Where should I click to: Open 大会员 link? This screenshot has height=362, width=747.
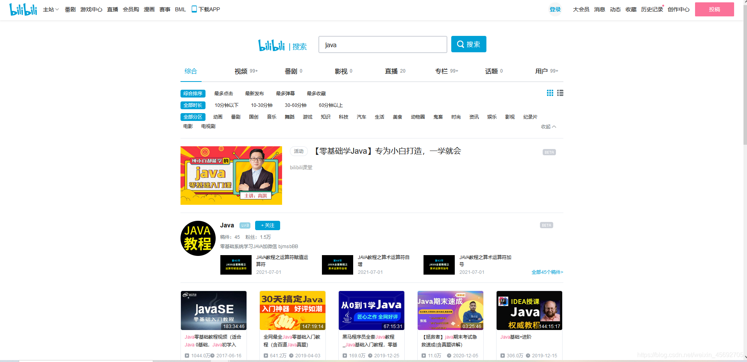581,9
